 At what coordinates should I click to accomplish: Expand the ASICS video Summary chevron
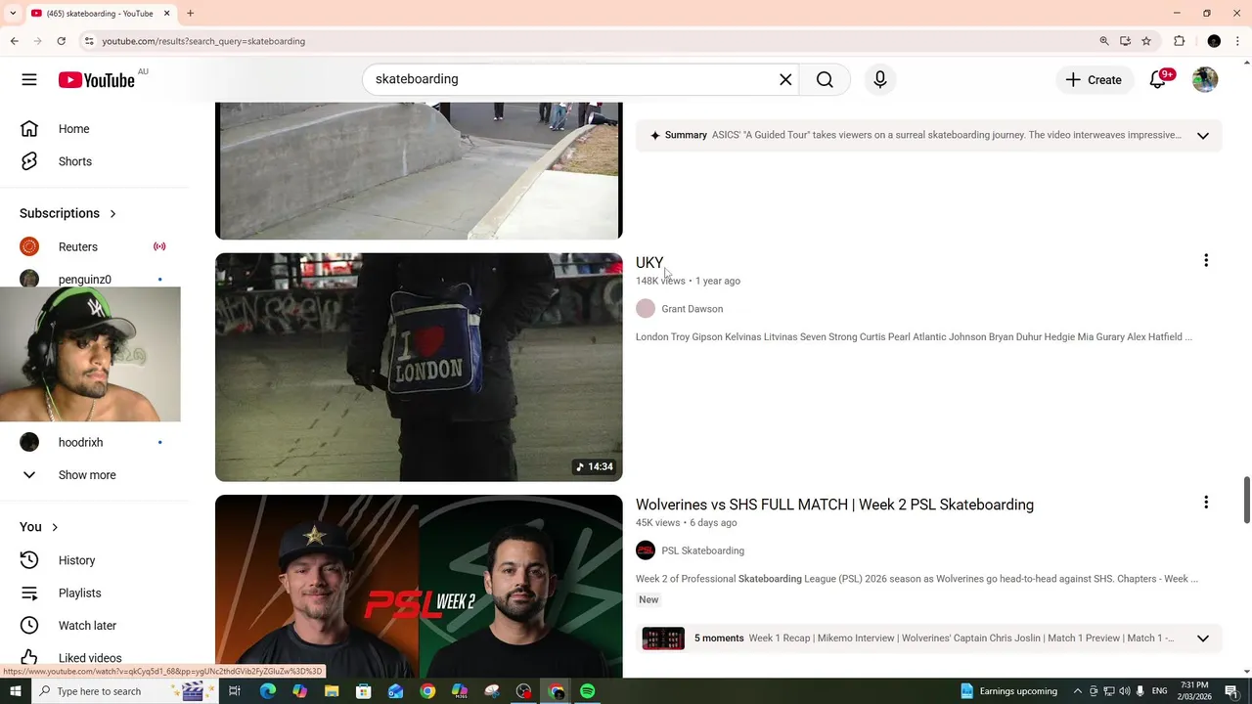(1203, 136)
